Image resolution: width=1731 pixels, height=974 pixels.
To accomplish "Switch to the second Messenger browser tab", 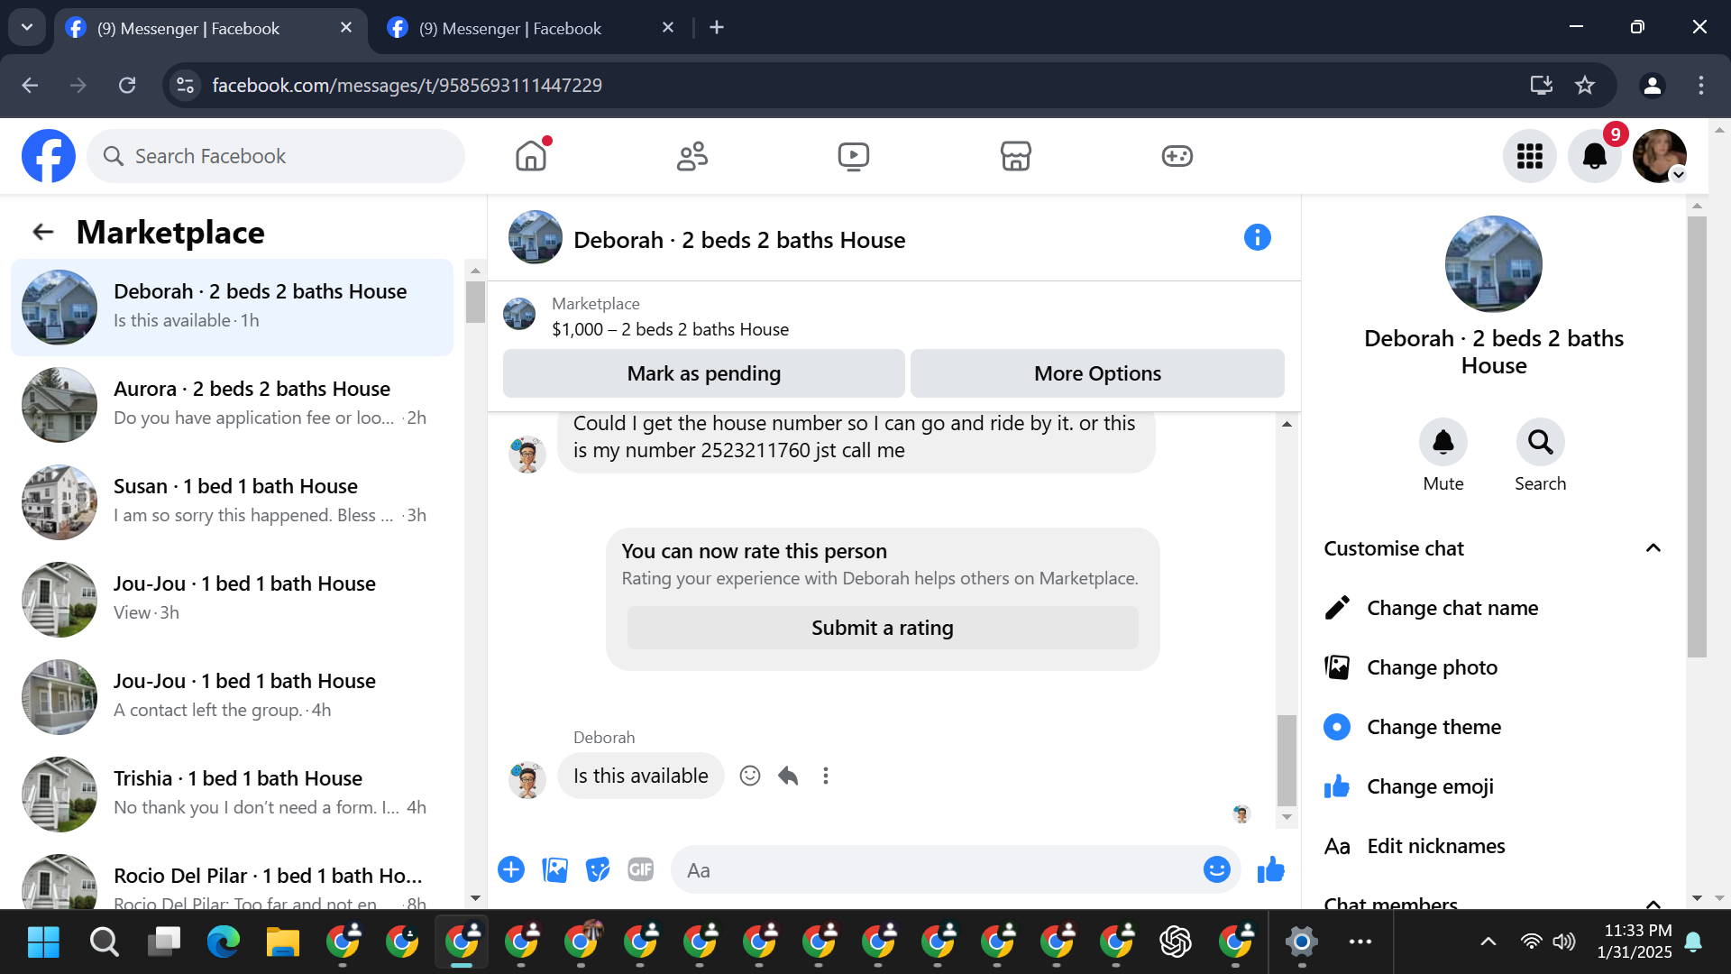I will click(x=530, y=28).
